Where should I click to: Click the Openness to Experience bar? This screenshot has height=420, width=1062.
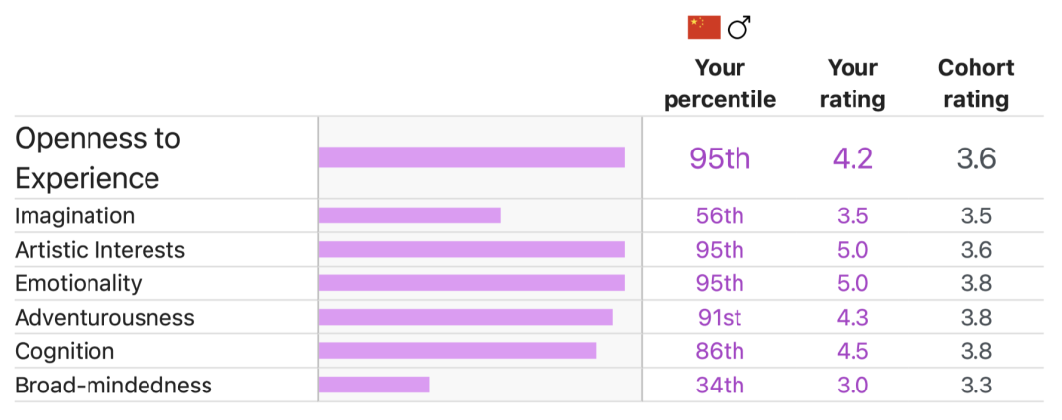[x=471, y=157]
